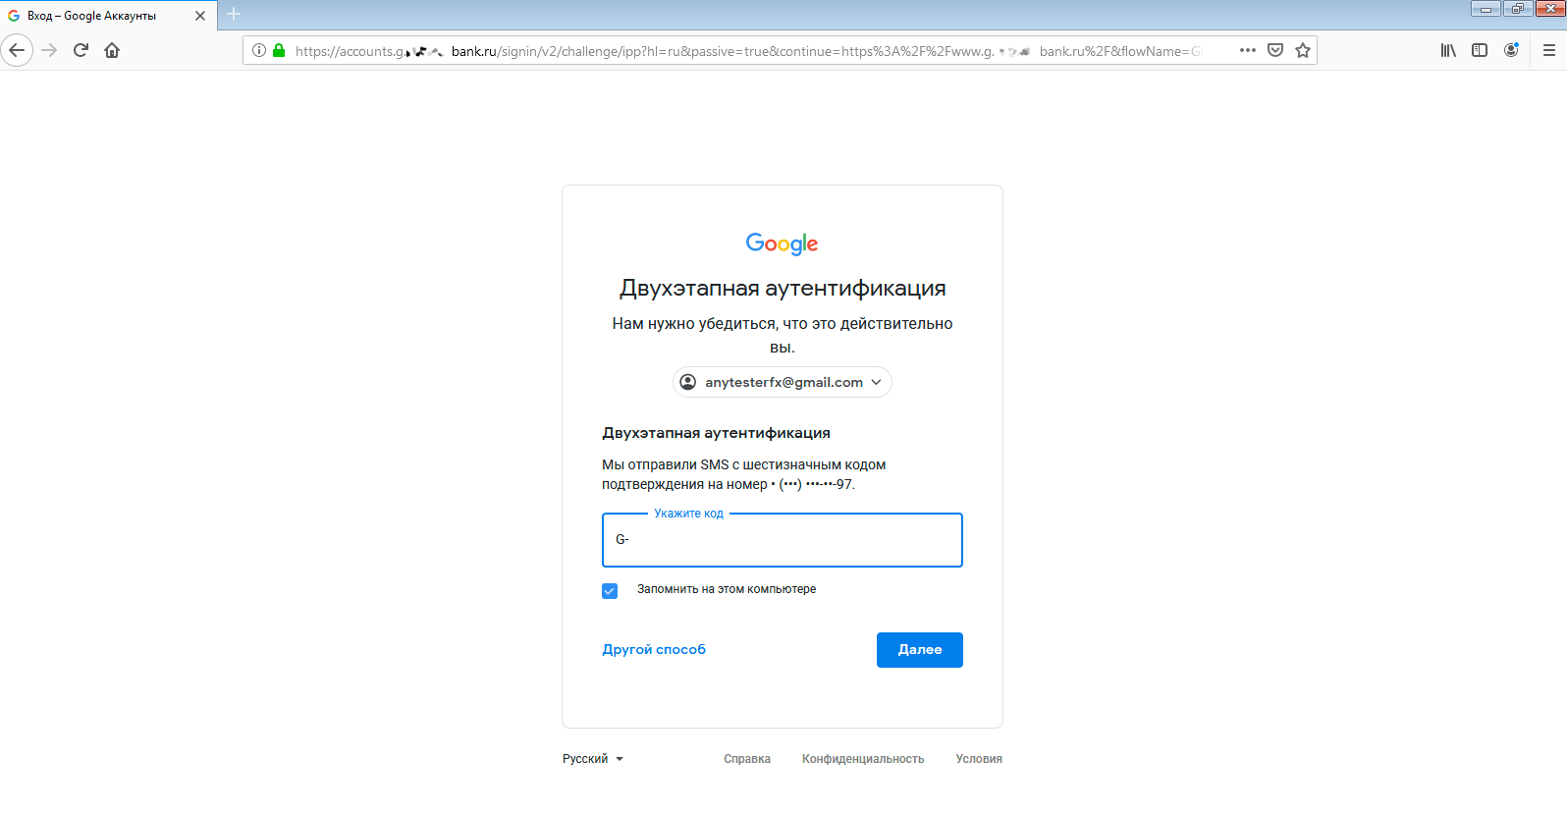Reload the page with the refresh icon
Image resolution: width=1567 pixels, height=815 pixels.
coord(81,50)
